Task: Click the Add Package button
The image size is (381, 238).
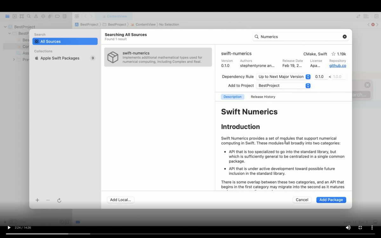Action: 331,200
